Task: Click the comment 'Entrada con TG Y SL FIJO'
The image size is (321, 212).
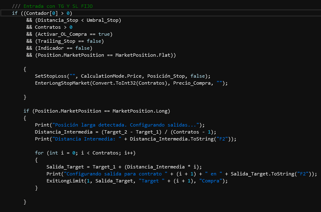Action: pos(58,6)
